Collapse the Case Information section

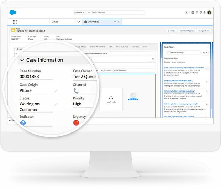click(22, 60)
